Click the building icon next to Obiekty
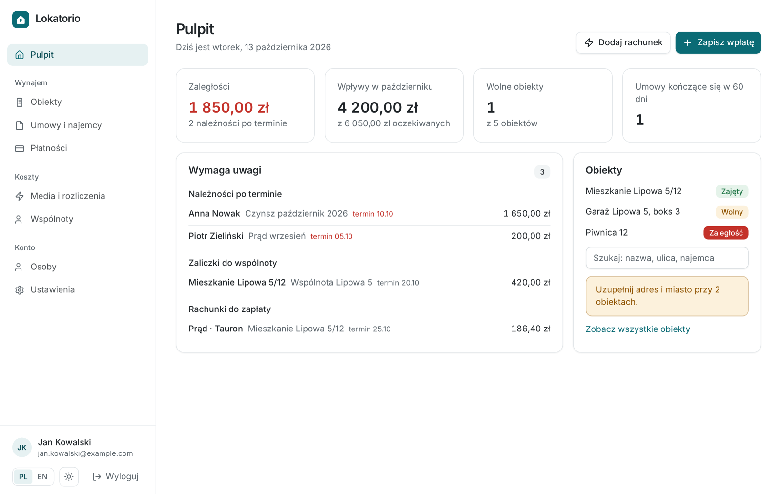The width and height of the screenshot is (781, 494). (x=20, y=102)
